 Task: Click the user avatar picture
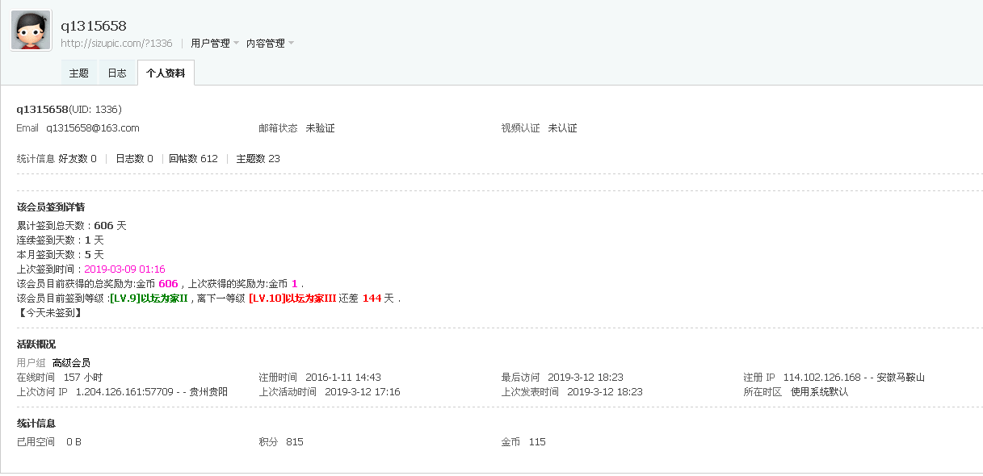pos(32,31)
